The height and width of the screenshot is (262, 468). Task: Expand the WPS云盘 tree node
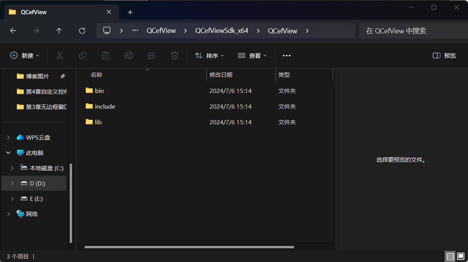[x=8, y=137]
